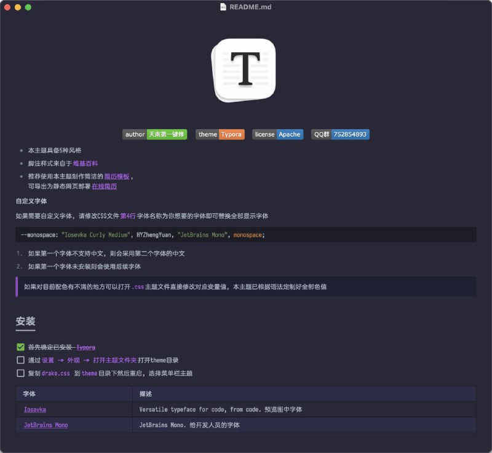492x453 pixels.
Task: Click inside the --monospace code block
Action: pos(246,235)
